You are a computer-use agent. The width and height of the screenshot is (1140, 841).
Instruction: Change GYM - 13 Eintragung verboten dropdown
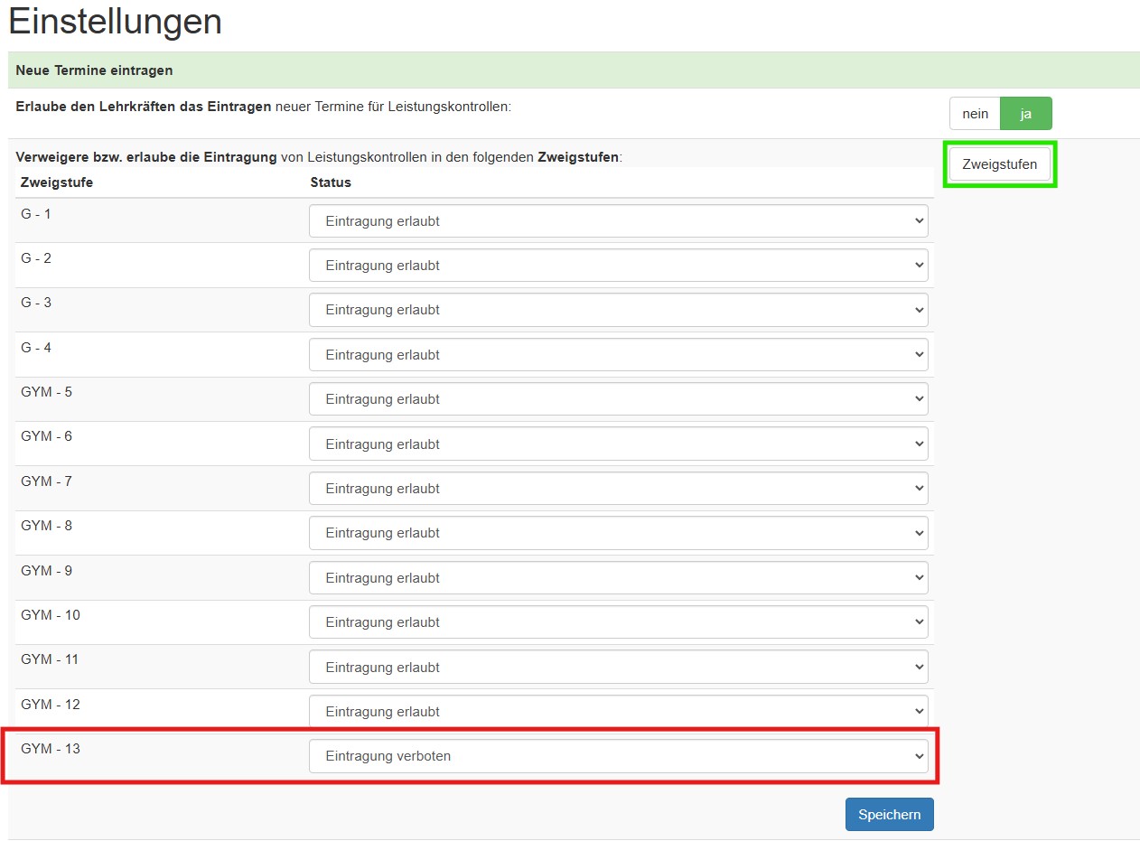pyautogui.click(x=618, y=756)
